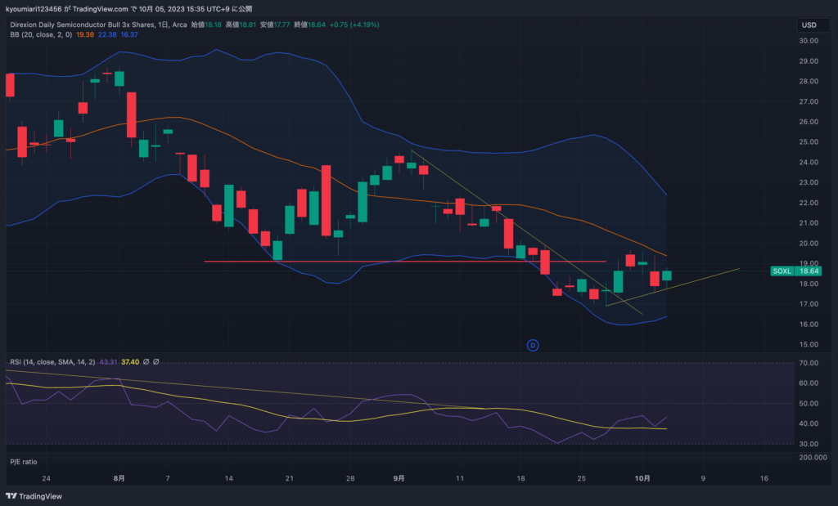The width and height of the screenshot is (838, 506).
Task: Click the RSI (14, close, SMA, 14, 2) legend
Action: (52, 362)
